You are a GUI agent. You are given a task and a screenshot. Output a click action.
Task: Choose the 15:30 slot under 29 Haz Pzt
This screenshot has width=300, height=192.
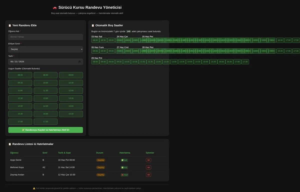tap(213, 62)
